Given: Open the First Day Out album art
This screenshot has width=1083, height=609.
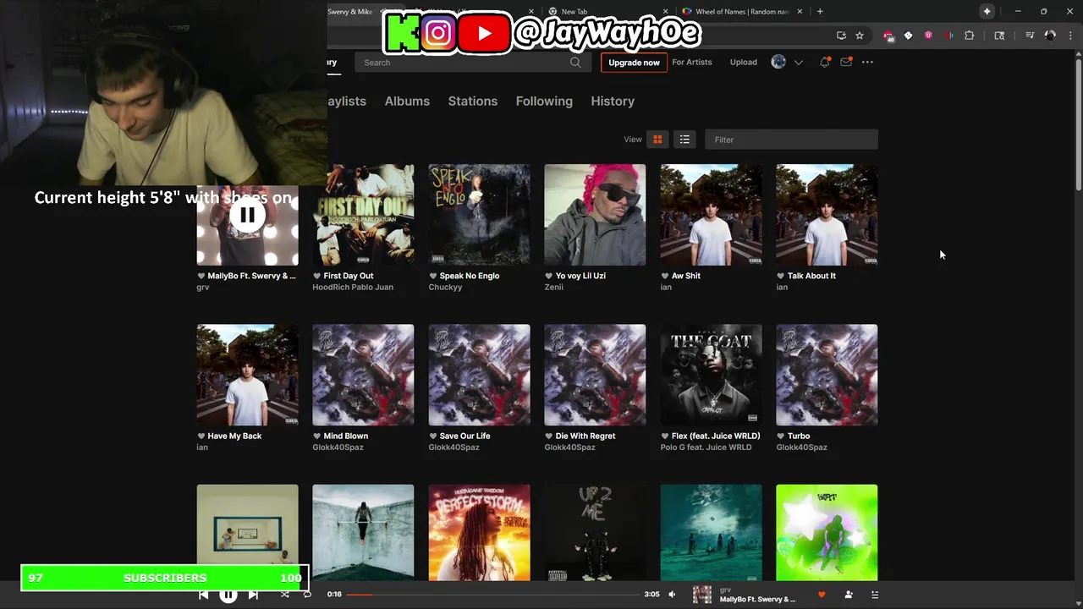Looking at the screenshot, I should tap(363, 215).
